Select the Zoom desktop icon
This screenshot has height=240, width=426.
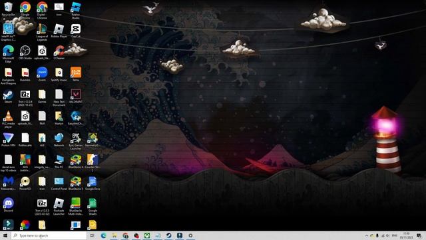(x=42, y=74)
